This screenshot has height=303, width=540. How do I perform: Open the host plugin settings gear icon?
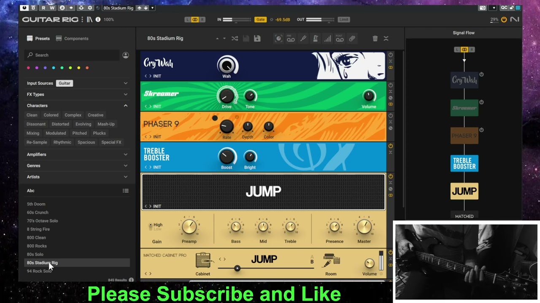90,8
